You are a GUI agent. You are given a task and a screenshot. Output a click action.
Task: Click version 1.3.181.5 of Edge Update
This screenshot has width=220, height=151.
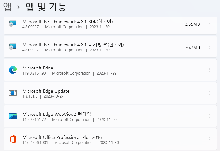tap(30, 96)
